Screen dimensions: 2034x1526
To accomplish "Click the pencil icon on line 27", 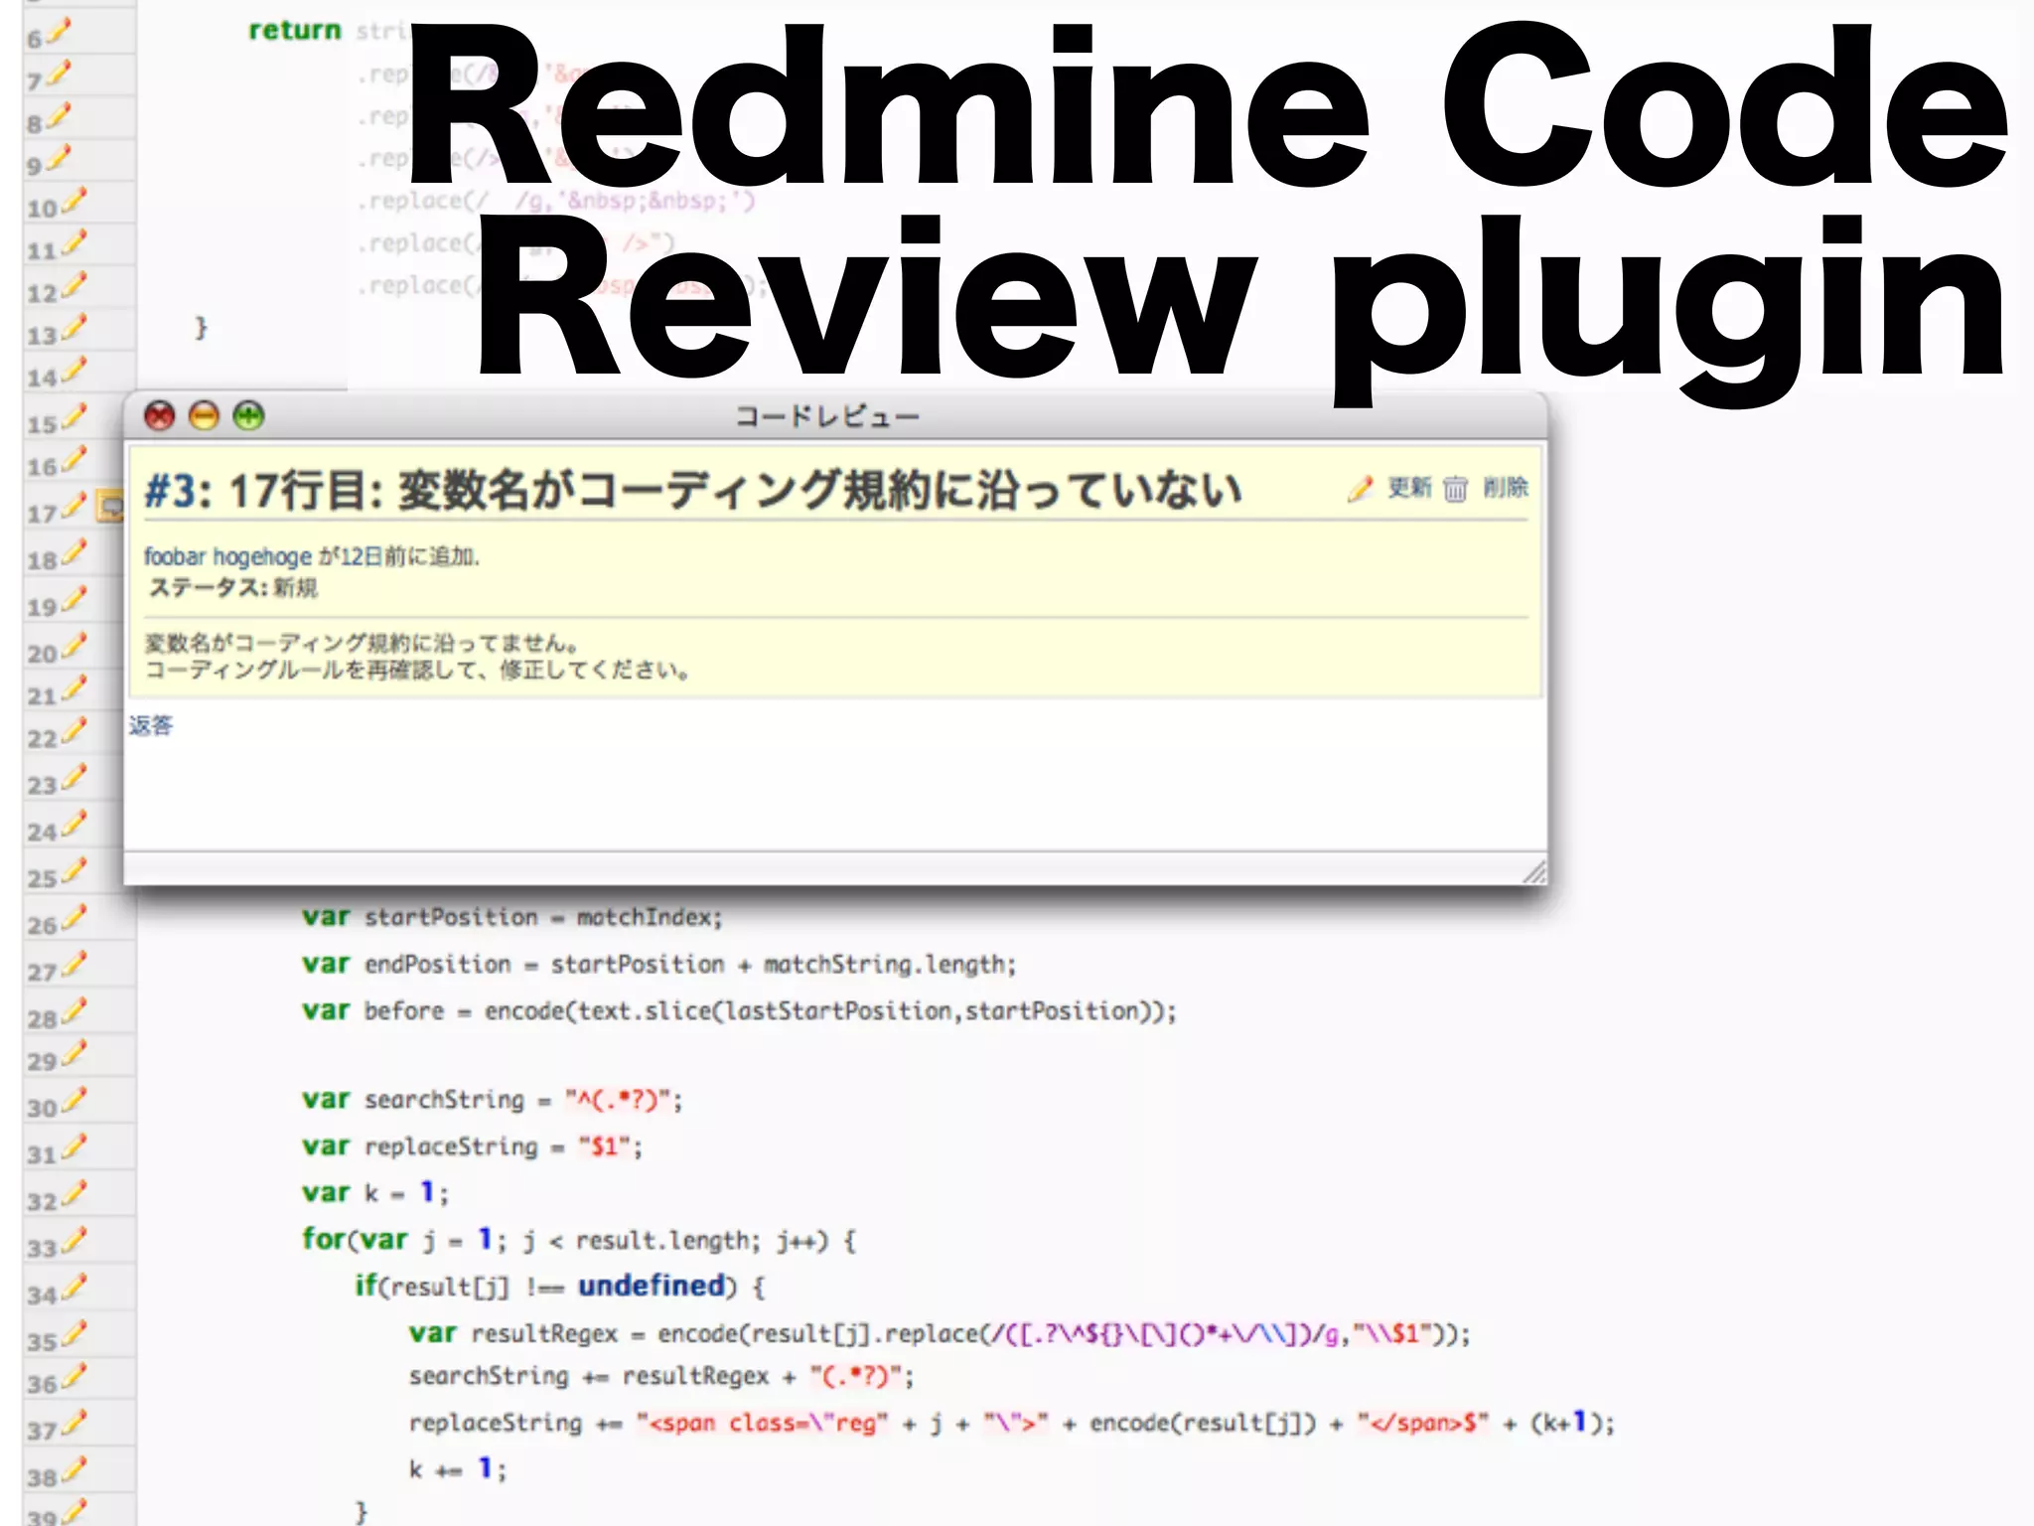I will pyautogui.click(x=74, y=965).
